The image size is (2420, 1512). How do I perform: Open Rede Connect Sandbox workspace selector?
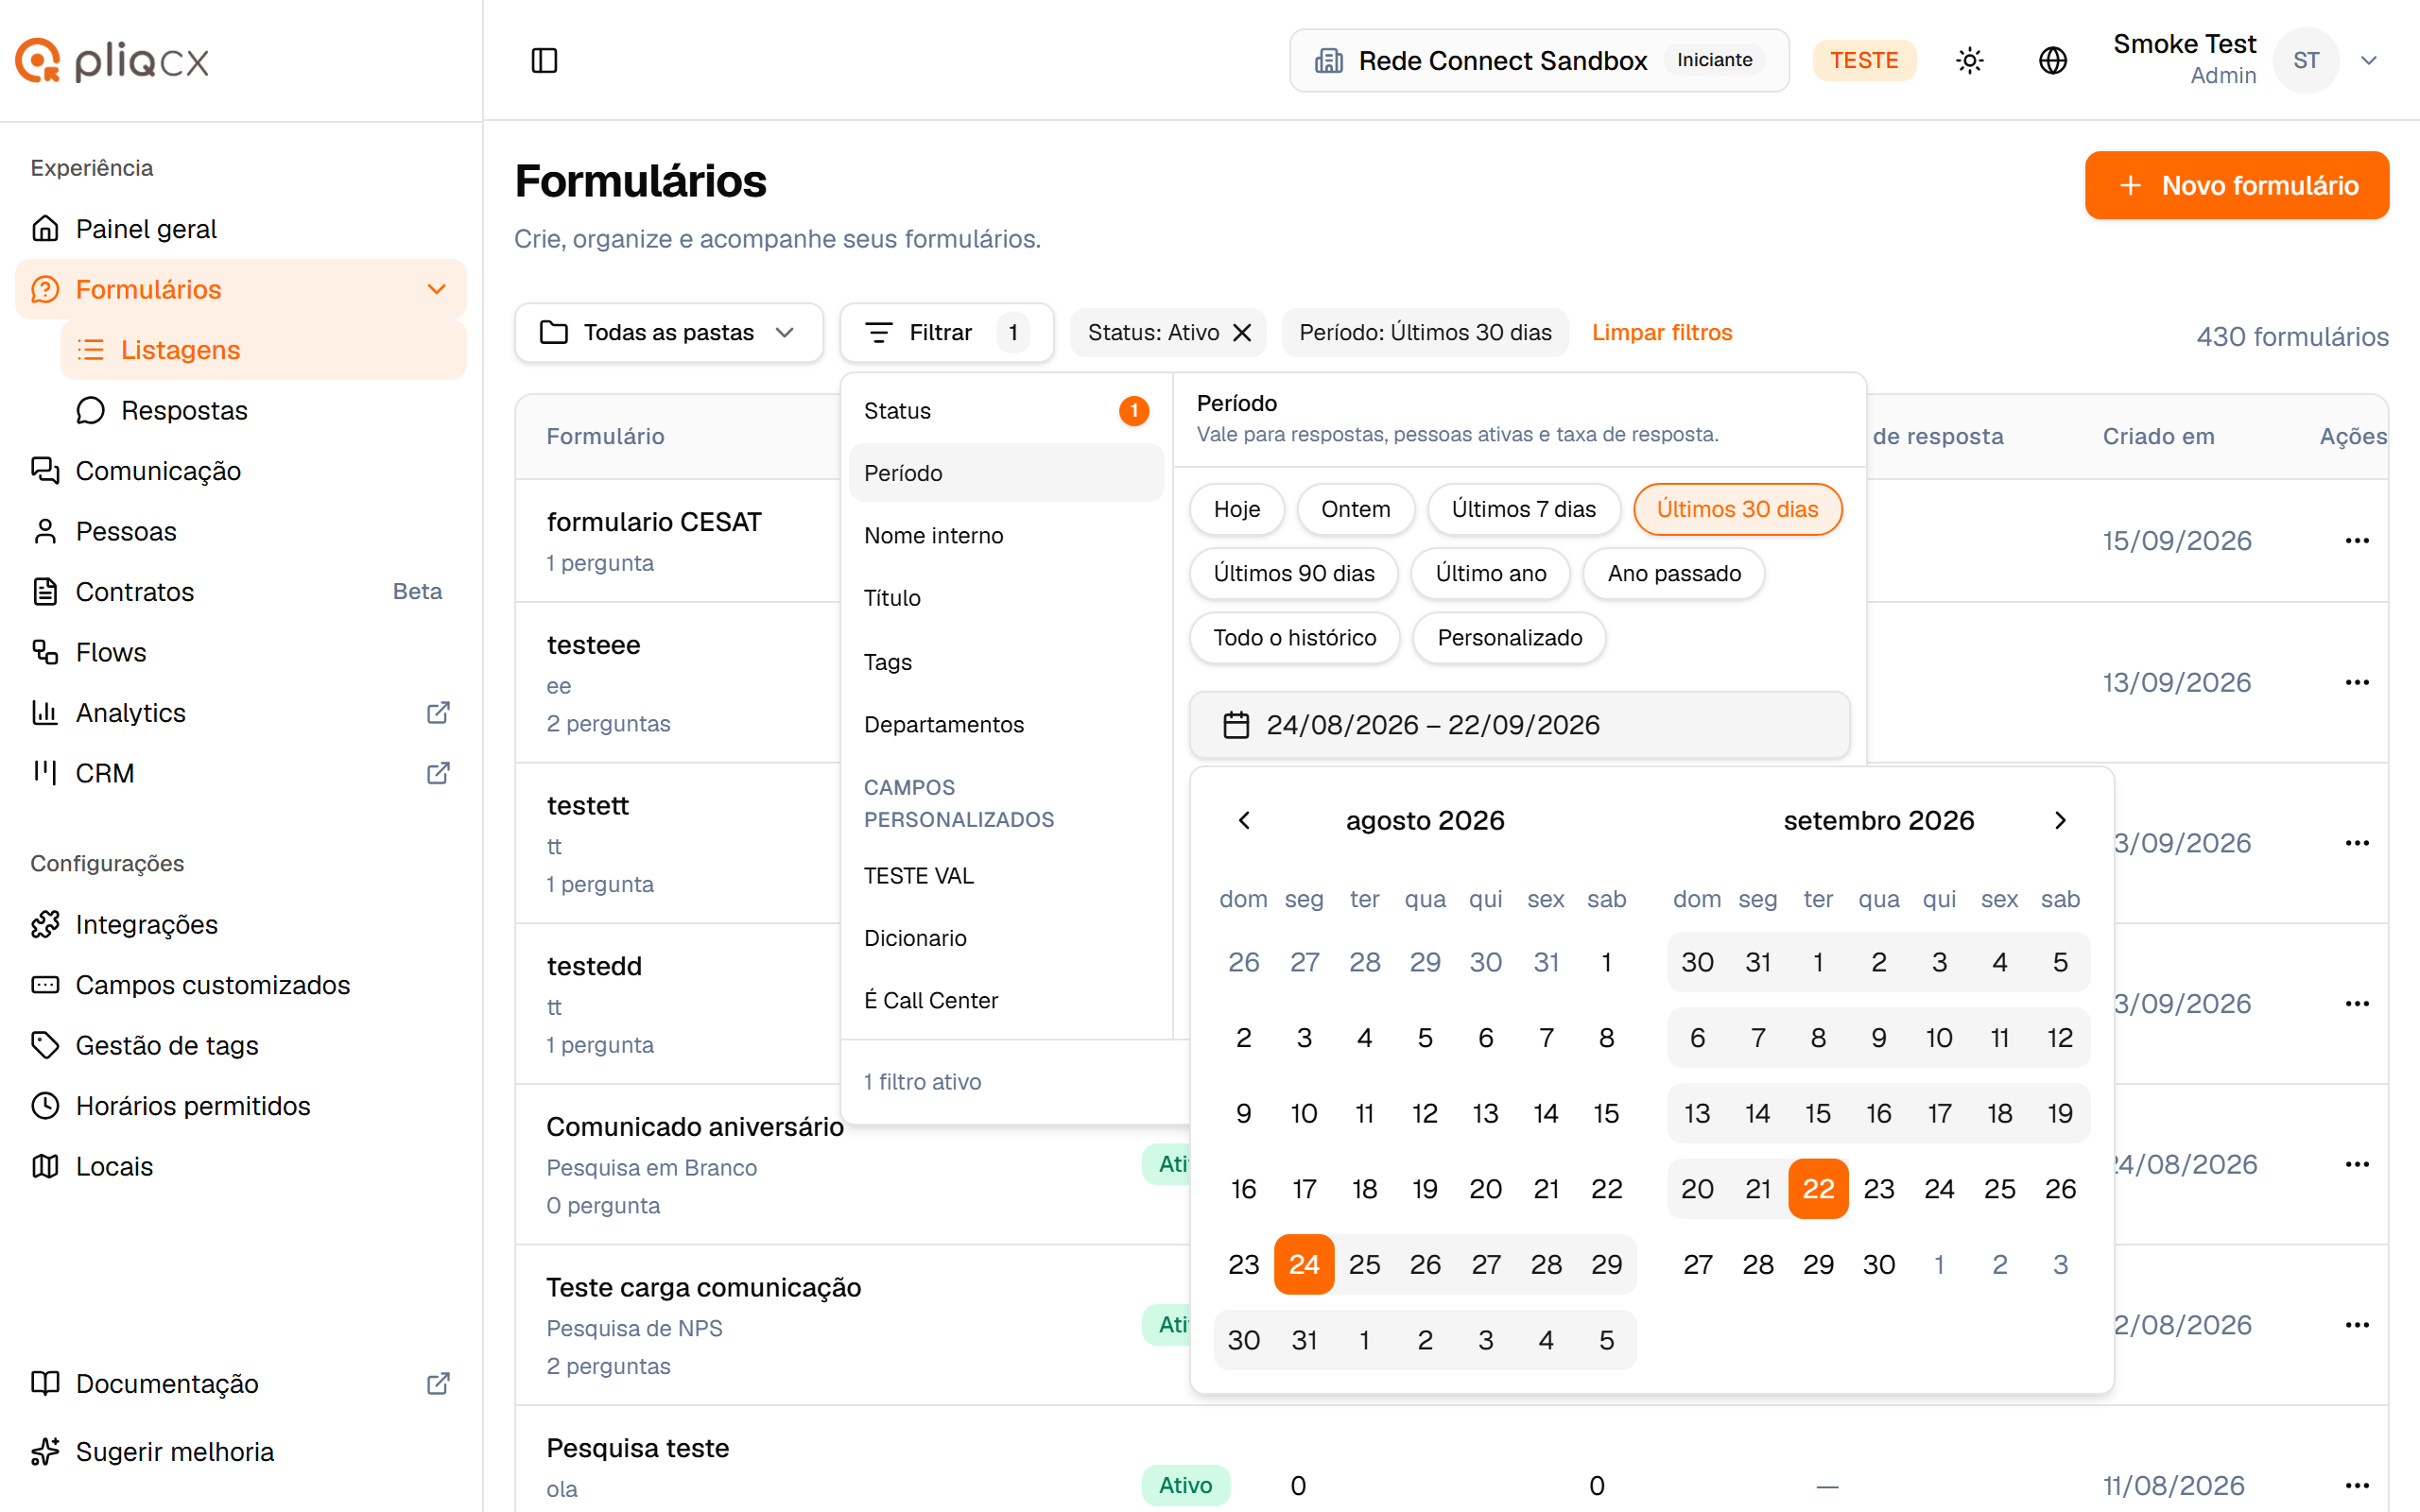(1539, 60)
